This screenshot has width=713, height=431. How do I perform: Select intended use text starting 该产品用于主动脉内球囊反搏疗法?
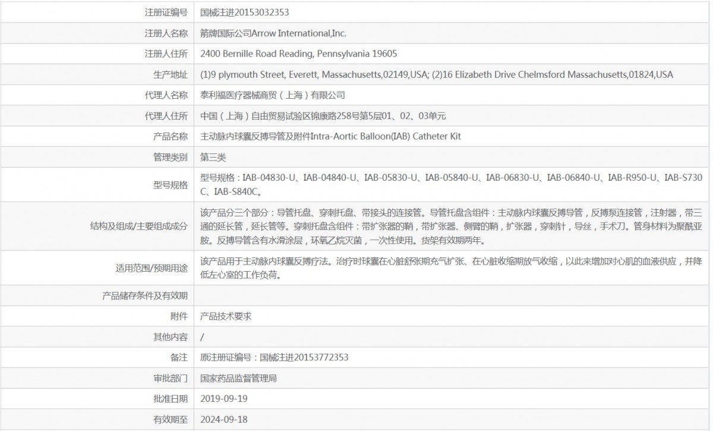pos(452,268)
